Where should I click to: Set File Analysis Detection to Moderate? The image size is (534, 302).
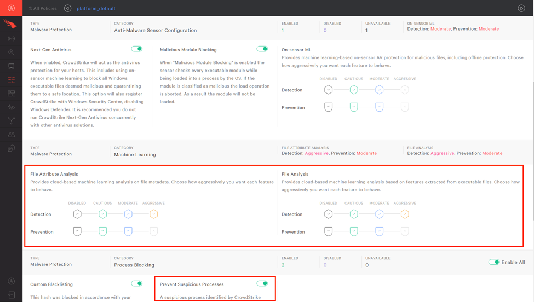click(x=380, y=214)
